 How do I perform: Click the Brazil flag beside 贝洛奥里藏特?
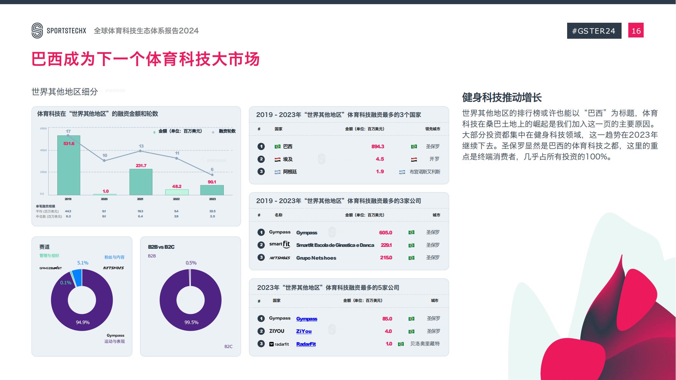(401, 344)
